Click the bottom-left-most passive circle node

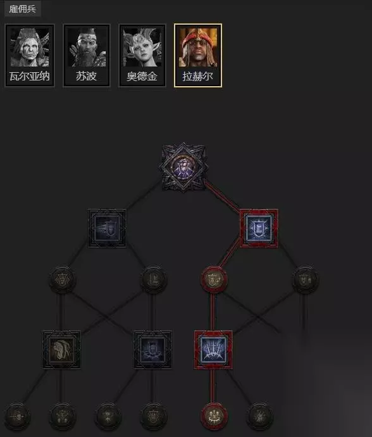pos(17,416)
